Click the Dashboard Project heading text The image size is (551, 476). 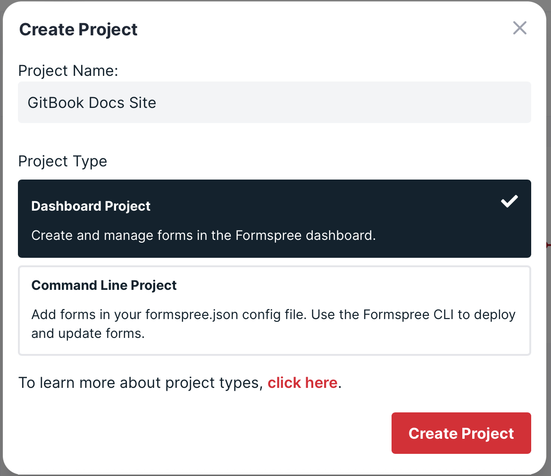point(91,206)
